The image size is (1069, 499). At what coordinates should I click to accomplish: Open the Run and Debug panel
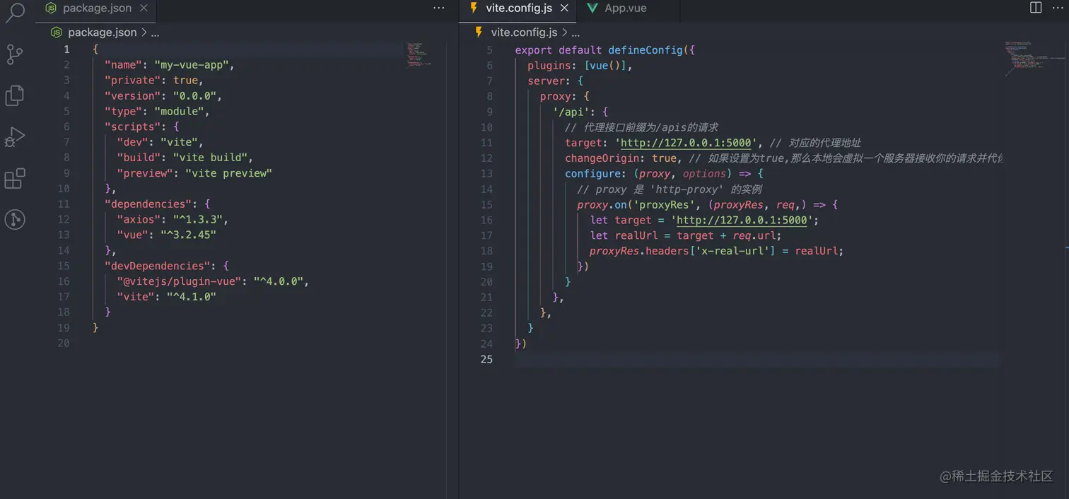click(x=16, y=136)
